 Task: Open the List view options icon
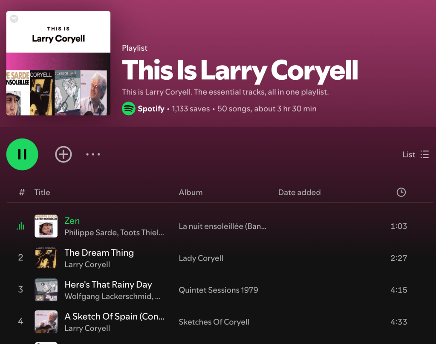[424, 154]
